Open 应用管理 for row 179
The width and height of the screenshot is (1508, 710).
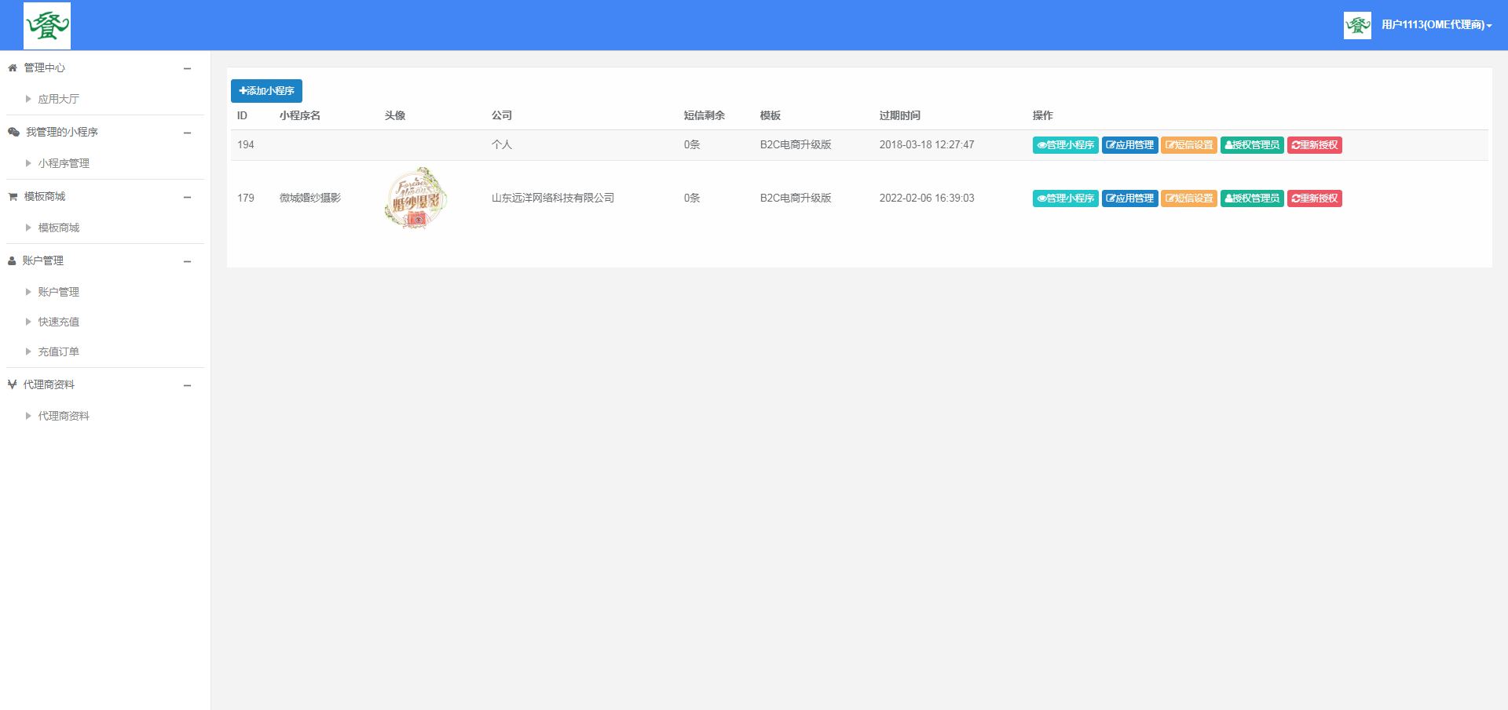click(1129, 198)
